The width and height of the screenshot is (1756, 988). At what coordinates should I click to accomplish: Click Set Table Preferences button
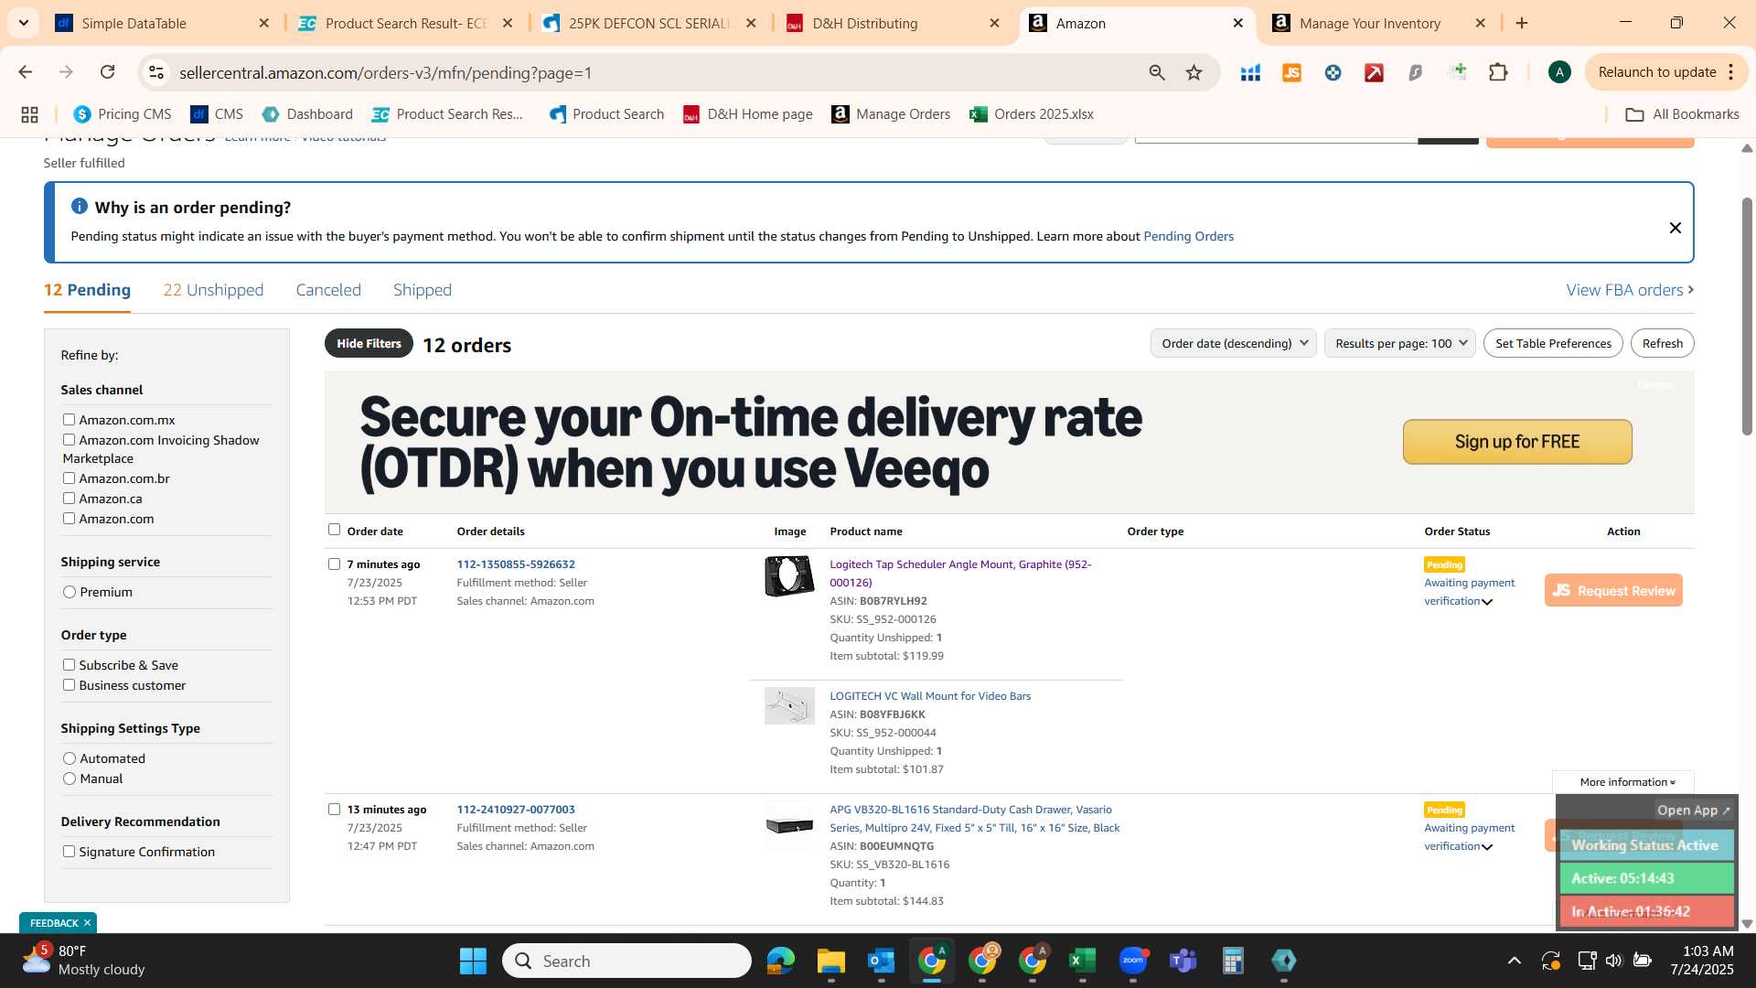[1553, 343]
